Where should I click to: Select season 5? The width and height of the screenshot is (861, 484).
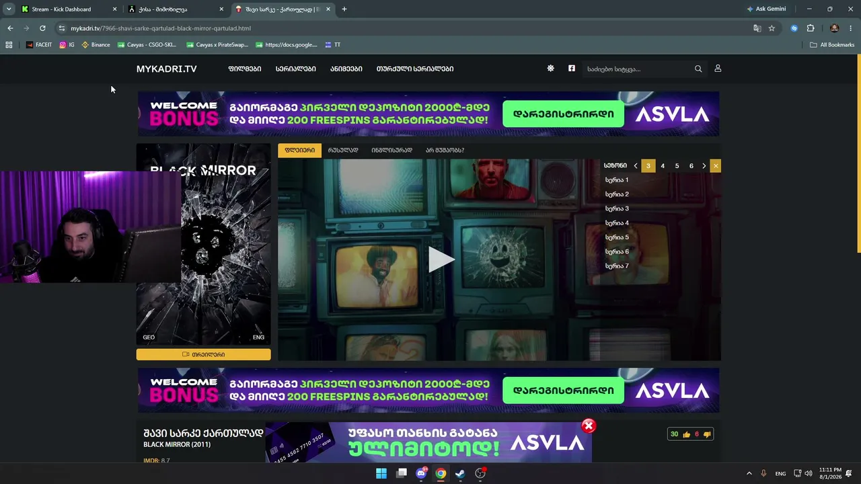point(677,166)
